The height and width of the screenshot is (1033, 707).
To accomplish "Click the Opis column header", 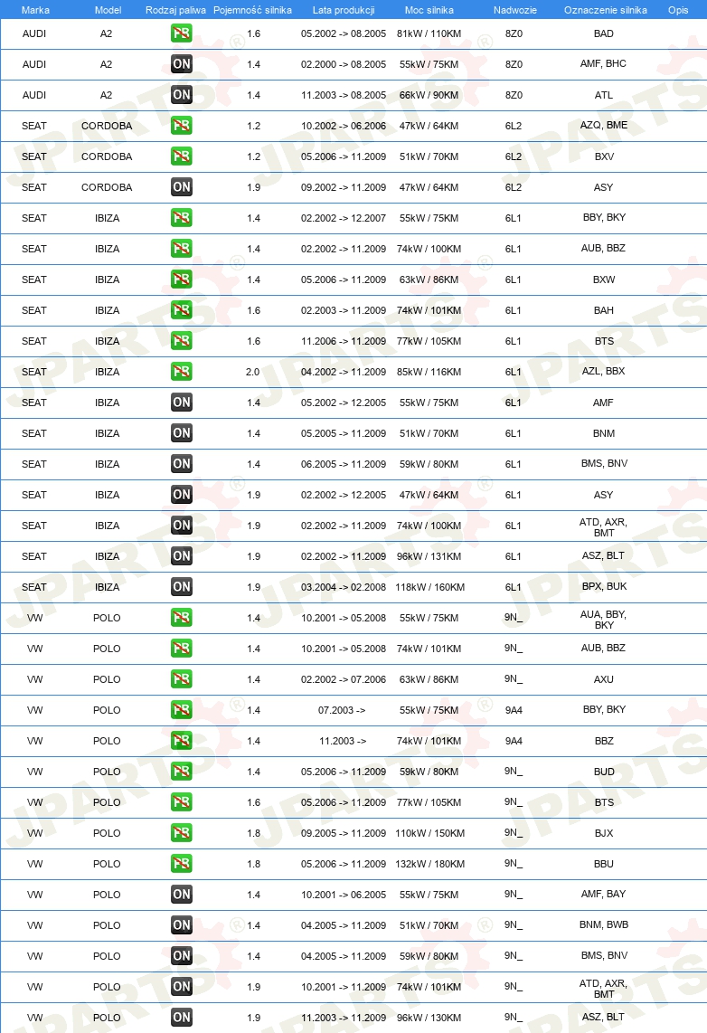I will click(678, 10).
